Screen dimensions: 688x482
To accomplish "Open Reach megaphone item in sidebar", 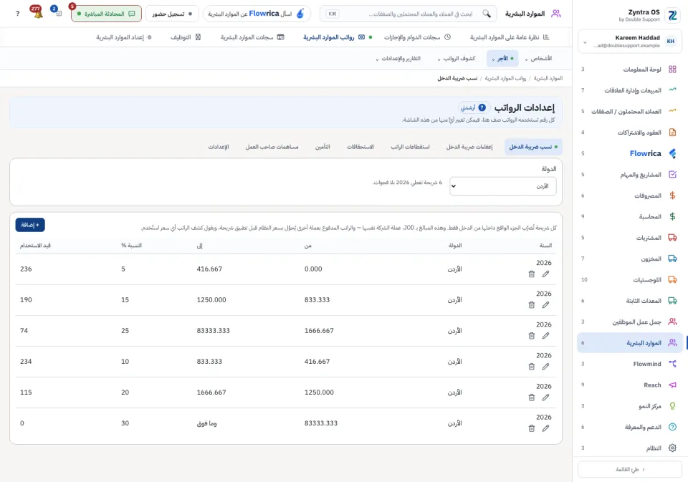I will coord(630,385).
